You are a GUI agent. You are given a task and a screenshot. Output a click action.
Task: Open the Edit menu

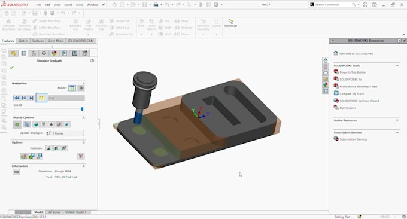click(x=47, y=5)
